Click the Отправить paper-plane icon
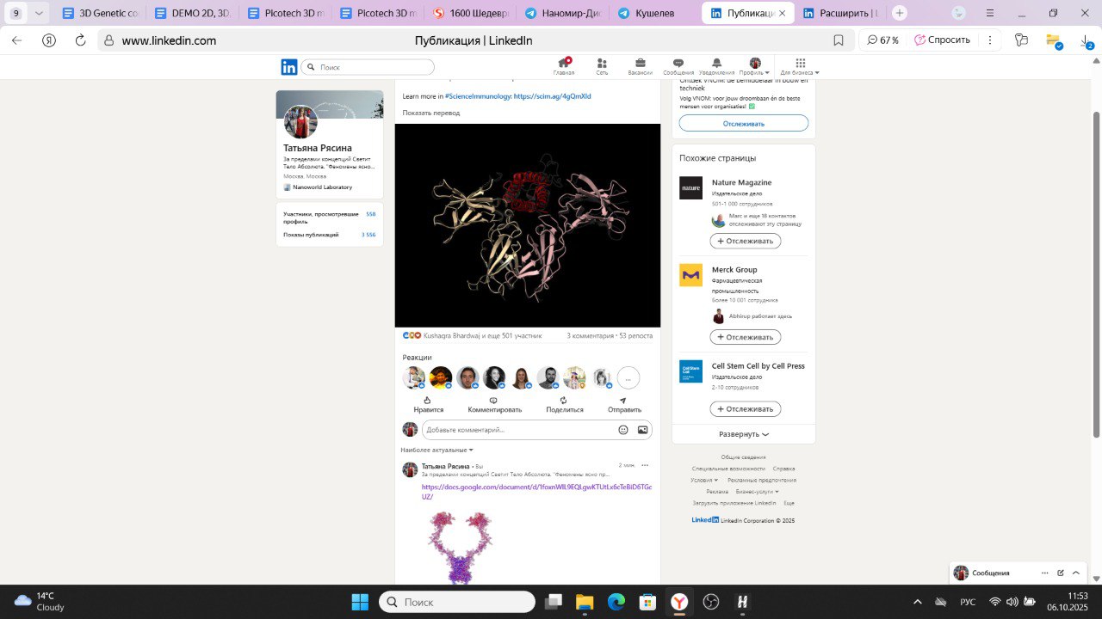Screen dimensions: 1102x619 [623, 401]
